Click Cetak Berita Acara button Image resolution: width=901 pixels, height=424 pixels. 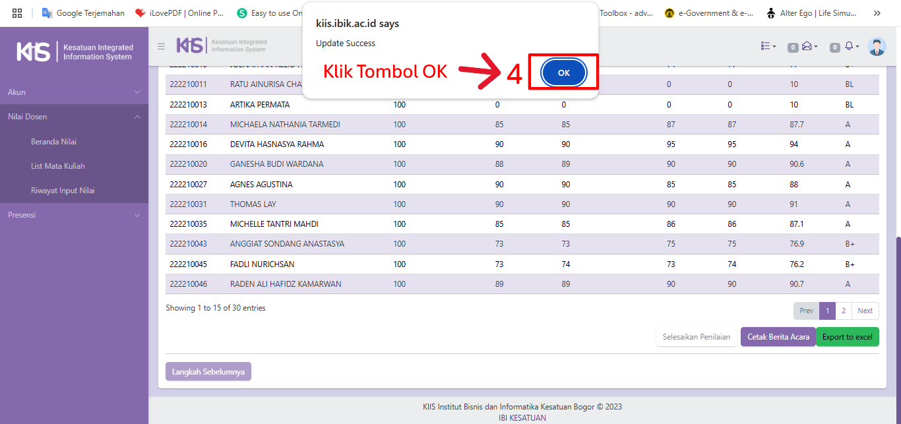[x=778, y=337]
